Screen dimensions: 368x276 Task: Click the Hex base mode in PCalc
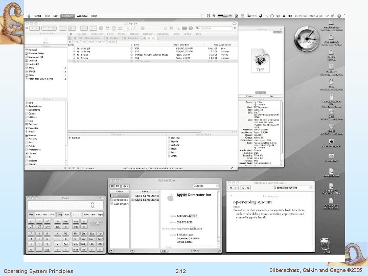[x=38, y=215]
